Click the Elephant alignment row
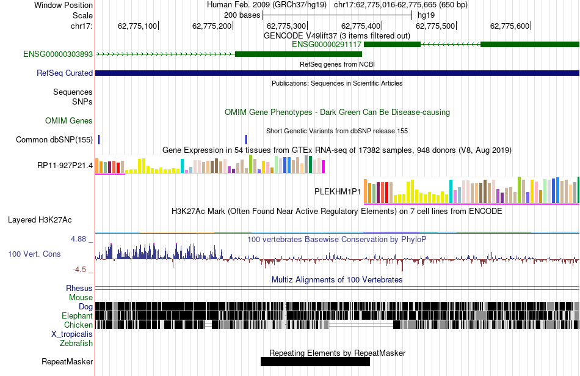Screen dimensions: 580x376 [x=338, y=315]
